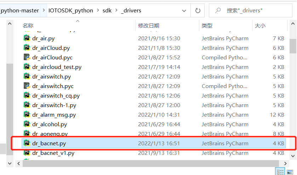Refresh the _drivers folder view
297x175 pixels.
coord(198,11)
